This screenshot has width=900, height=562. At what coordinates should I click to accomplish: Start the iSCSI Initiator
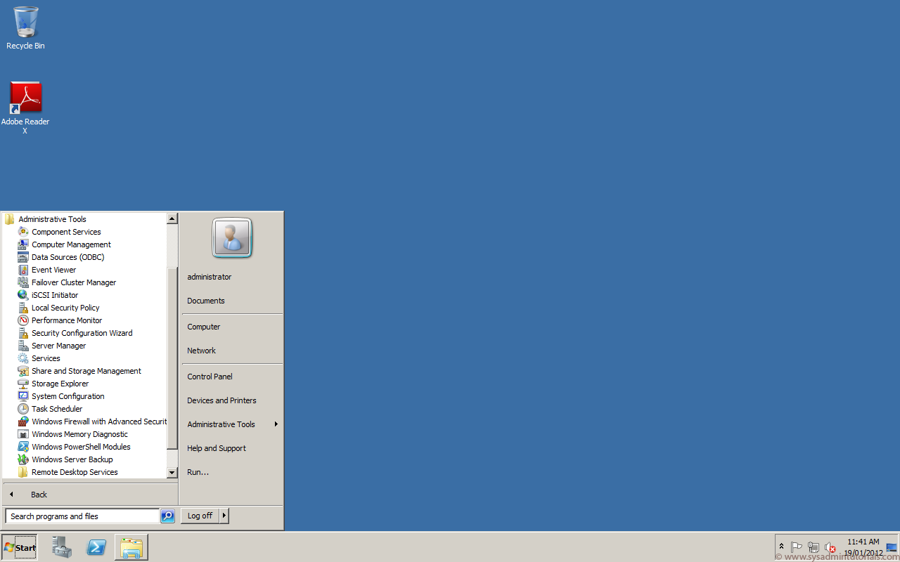54,294
